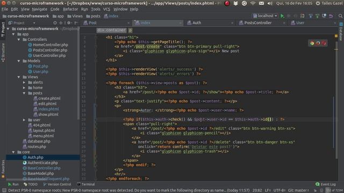
Task: Click collapse all icon in Project panel
Action: click(61, 23)
